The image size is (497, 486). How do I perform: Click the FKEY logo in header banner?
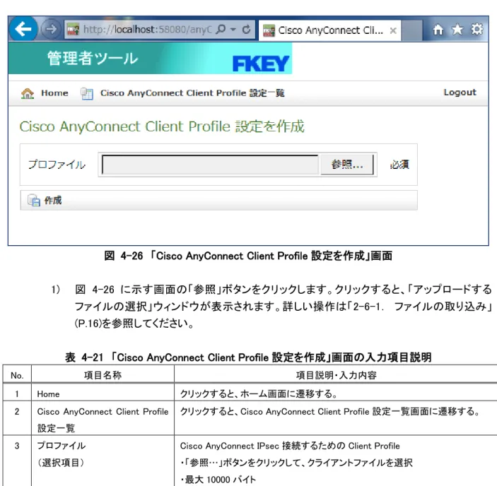coord(261,64)
